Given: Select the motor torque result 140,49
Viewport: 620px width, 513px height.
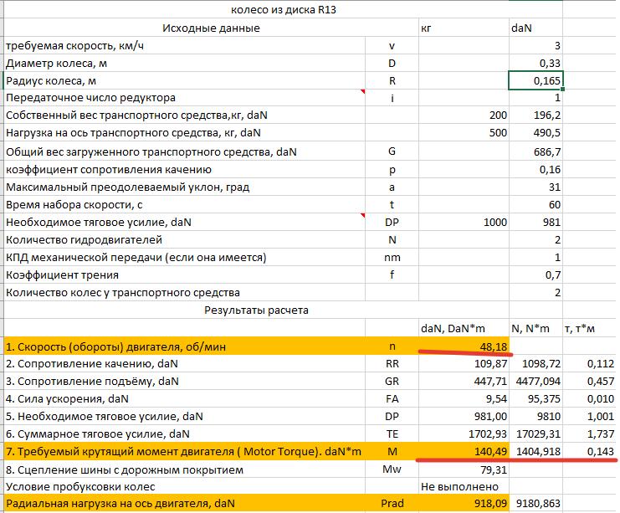Looking at the screenshot, I should pyautogui.click(x=463, y=453).
